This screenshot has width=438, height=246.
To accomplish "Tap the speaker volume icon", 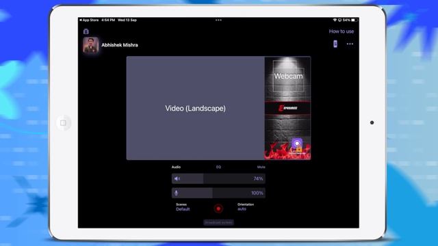I will click(177, 178).
